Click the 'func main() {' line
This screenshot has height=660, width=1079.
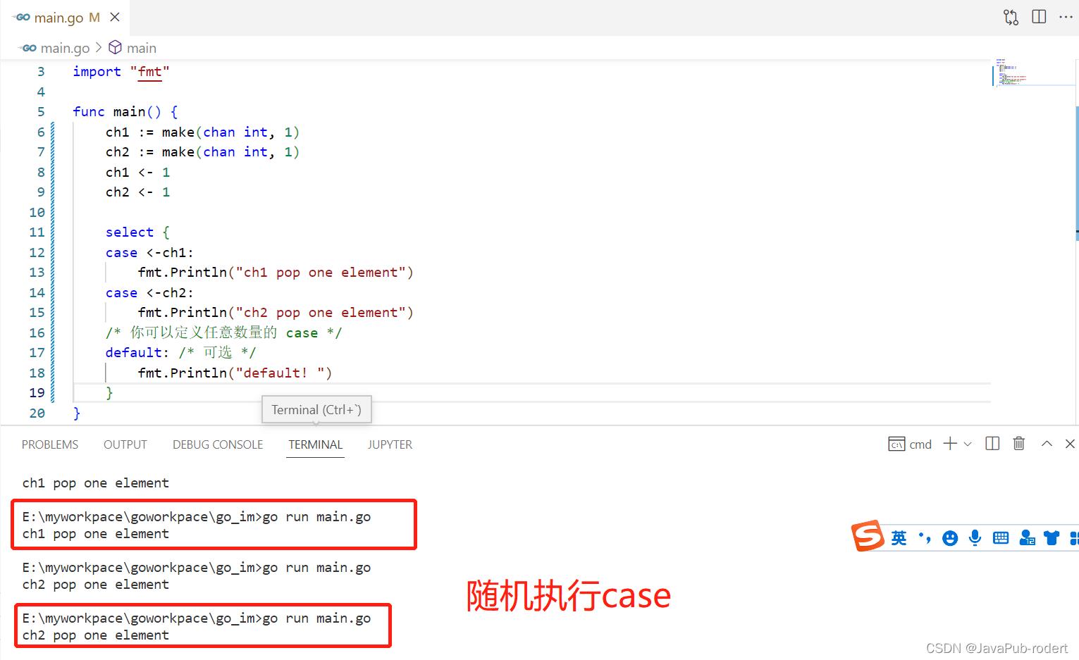(x=125, y=111)
